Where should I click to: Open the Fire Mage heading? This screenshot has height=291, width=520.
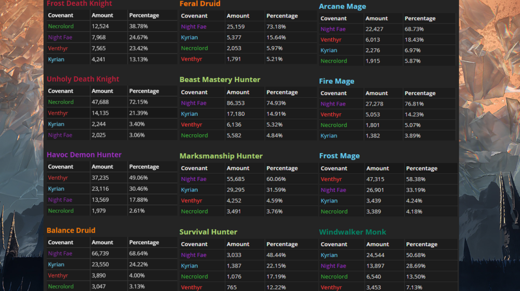pyautogui.click(x=336, y=81)
